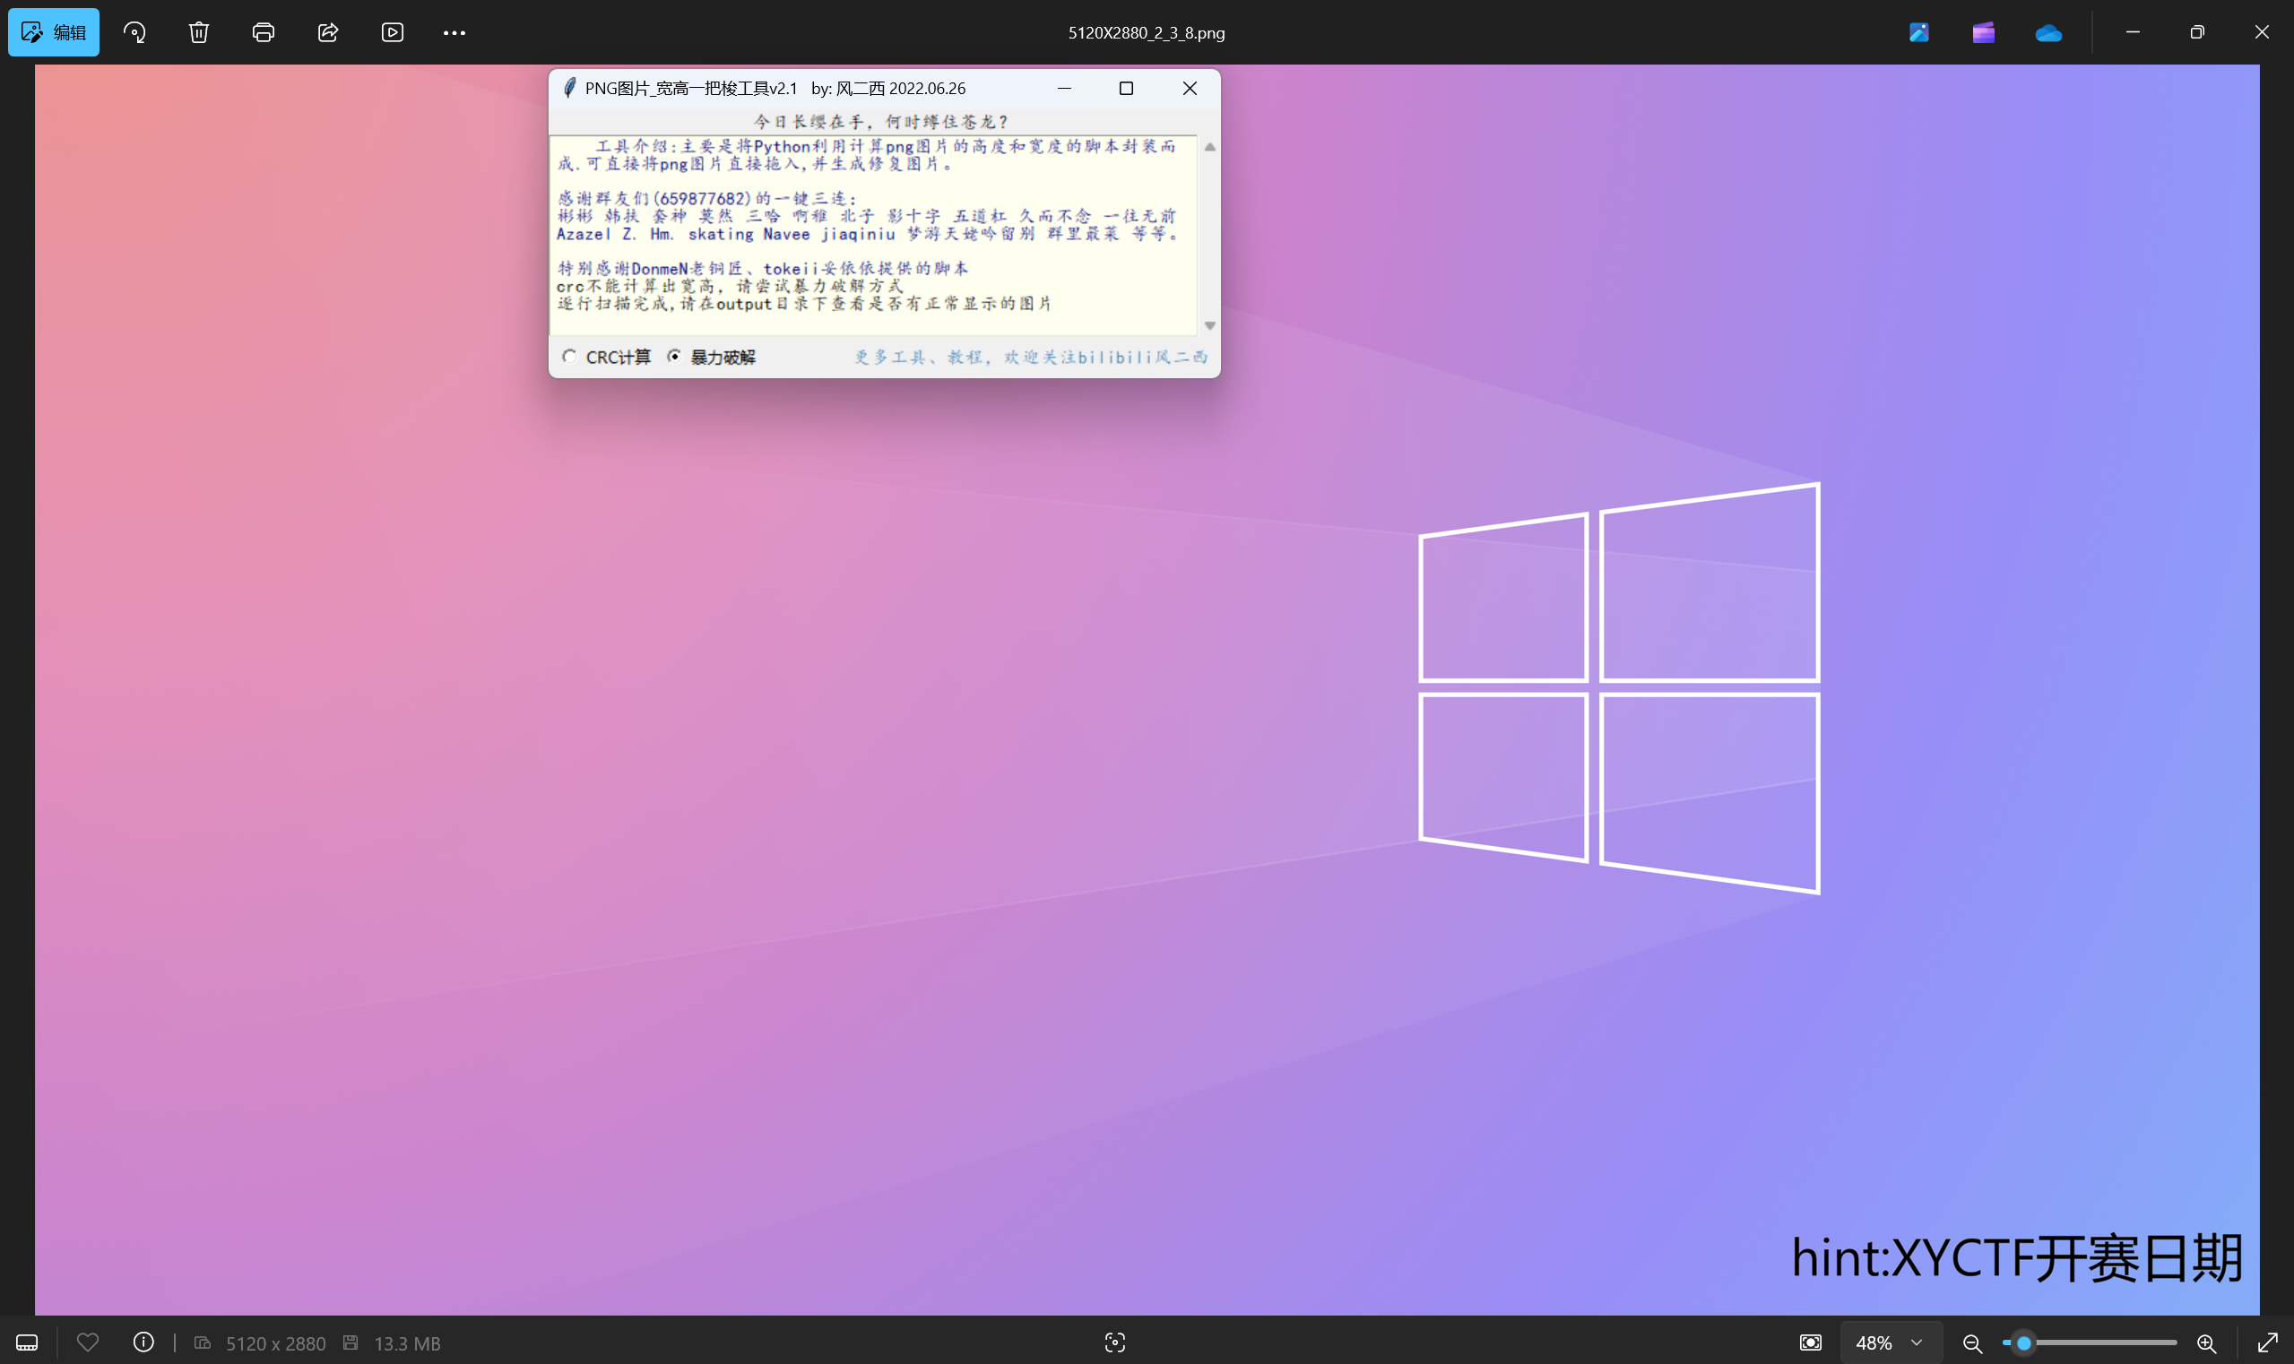The width and height of the screenshot is (2294, 1364).
Task: Click the line starting with Azazel Z.
Action: tap(867, 234)
